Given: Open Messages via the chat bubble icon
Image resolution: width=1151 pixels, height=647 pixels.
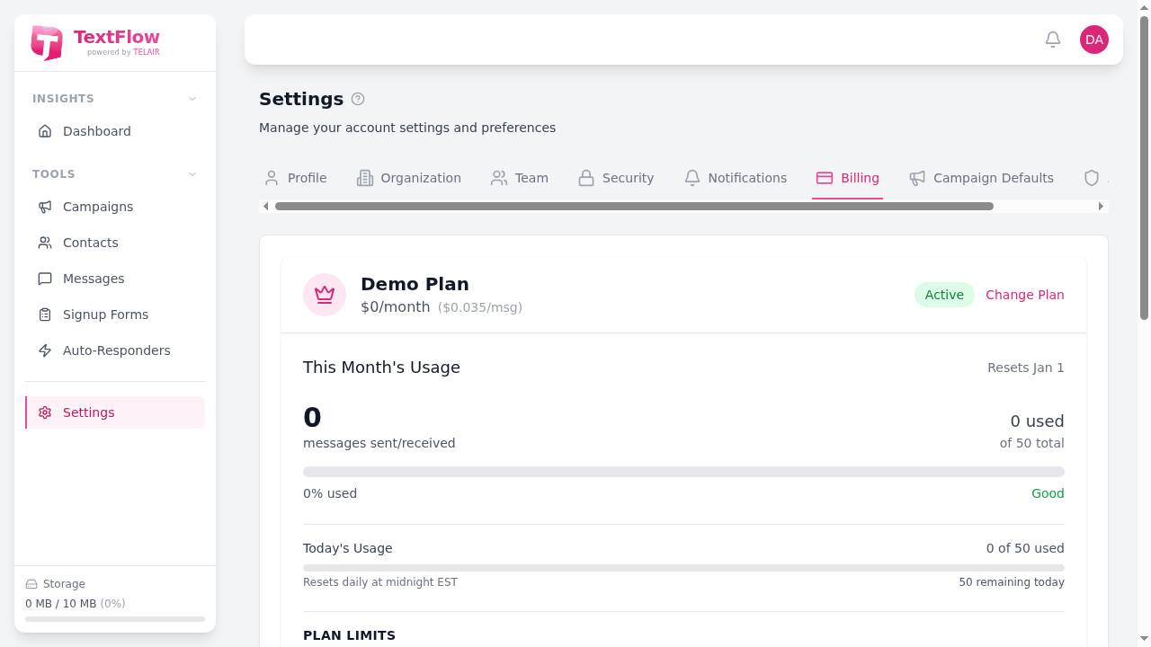Looking at the screenshot, I should 45,279.
